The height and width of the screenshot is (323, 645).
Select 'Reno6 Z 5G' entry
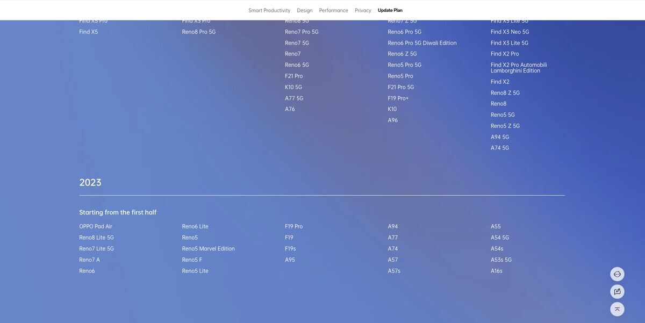403,54
